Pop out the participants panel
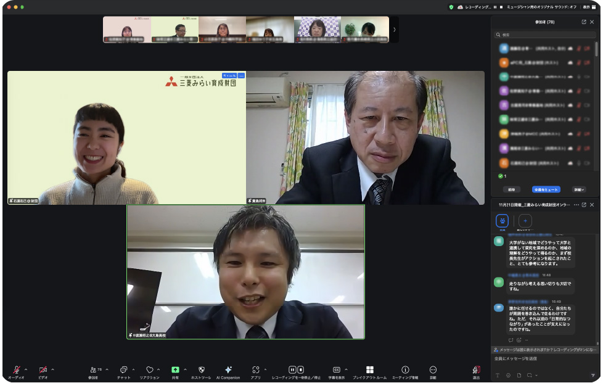The width and height of the screenshot is (603, 383). [x=584, y=22]
